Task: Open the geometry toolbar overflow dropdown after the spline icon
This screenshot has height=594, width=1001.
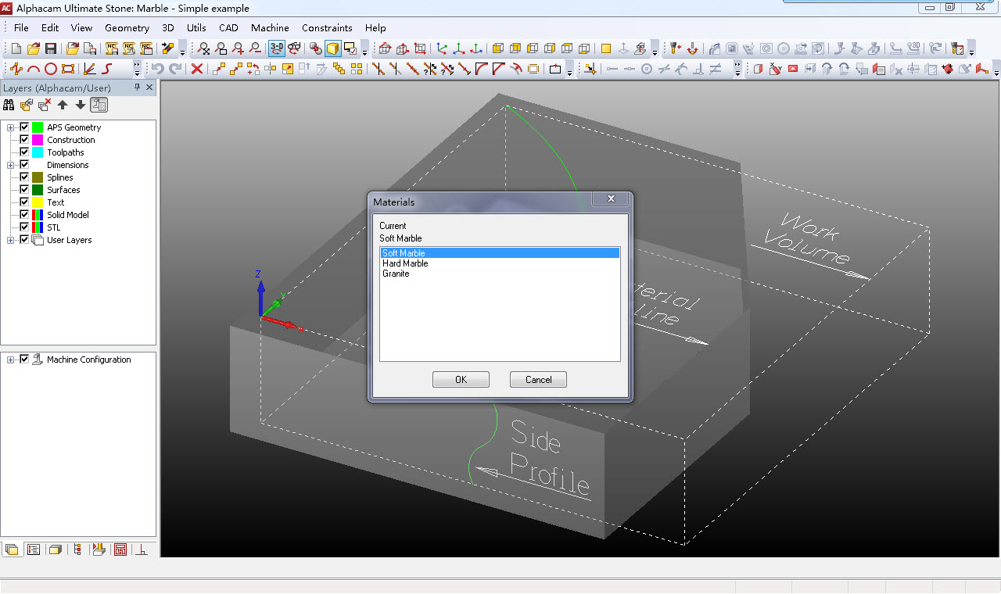Action: click(137, 70)
